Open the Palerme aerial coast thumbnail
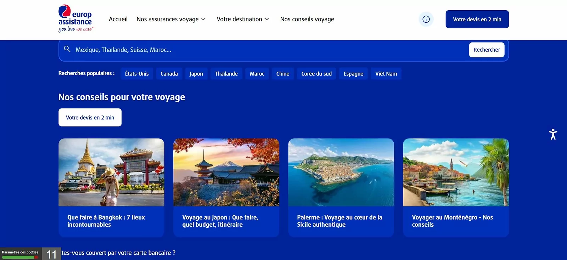 [341, 172]
